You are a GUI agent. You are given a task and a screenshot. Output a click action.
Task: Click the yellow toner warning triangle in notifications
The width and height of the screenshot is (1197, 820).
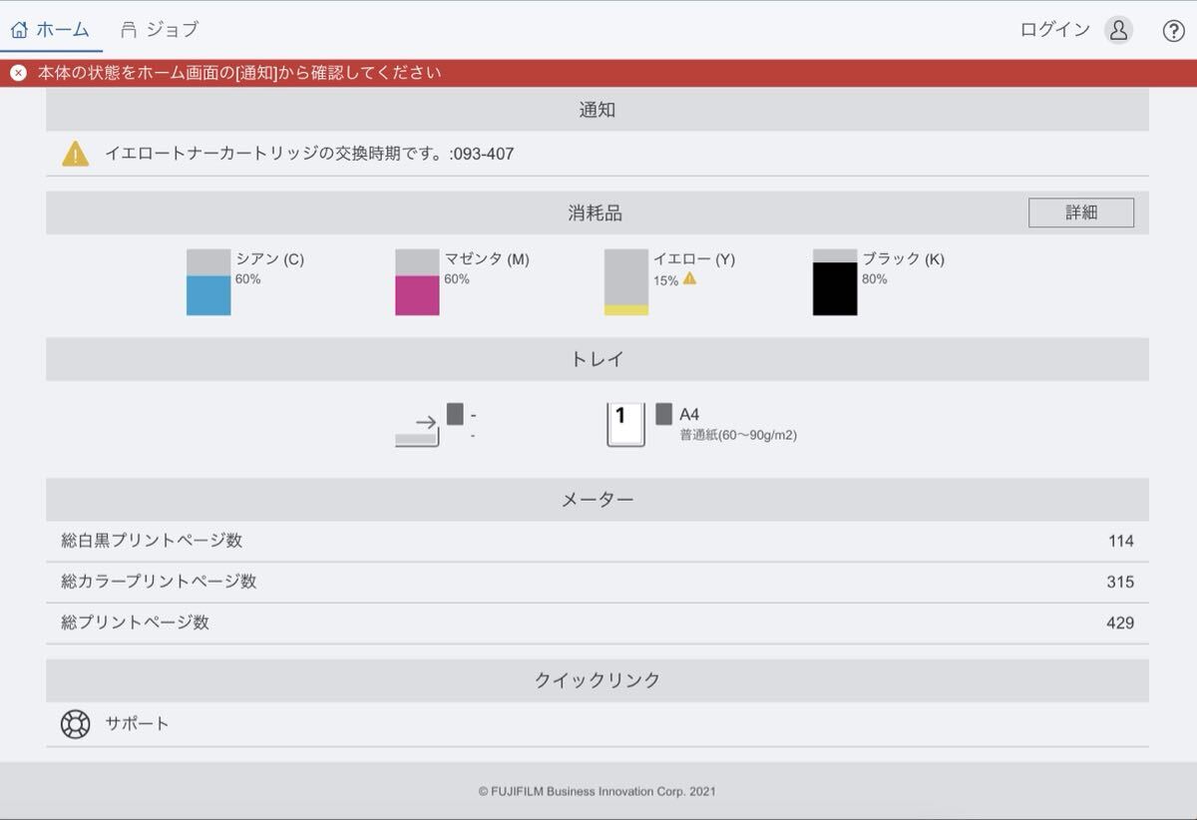[76, 154]
